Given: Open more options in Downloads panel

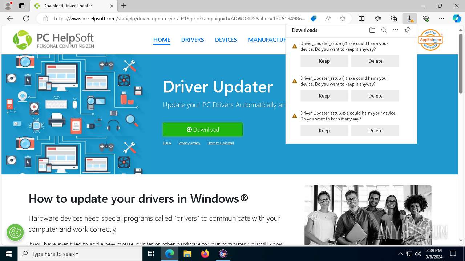Looking at the screenshot, I should (396, 30).
